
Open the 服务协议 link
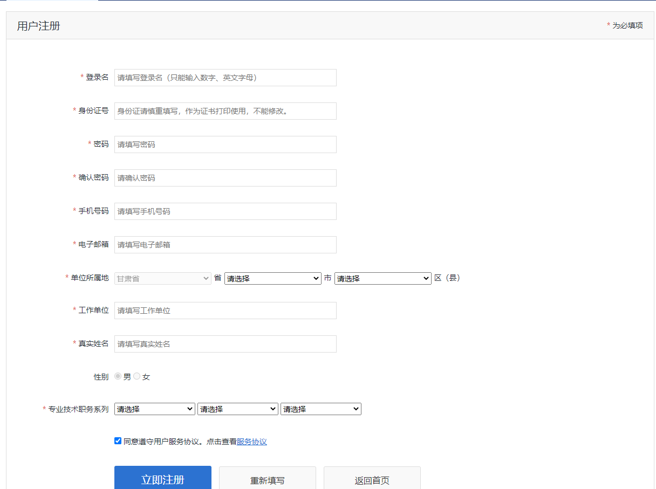click(x=252, y=442)
